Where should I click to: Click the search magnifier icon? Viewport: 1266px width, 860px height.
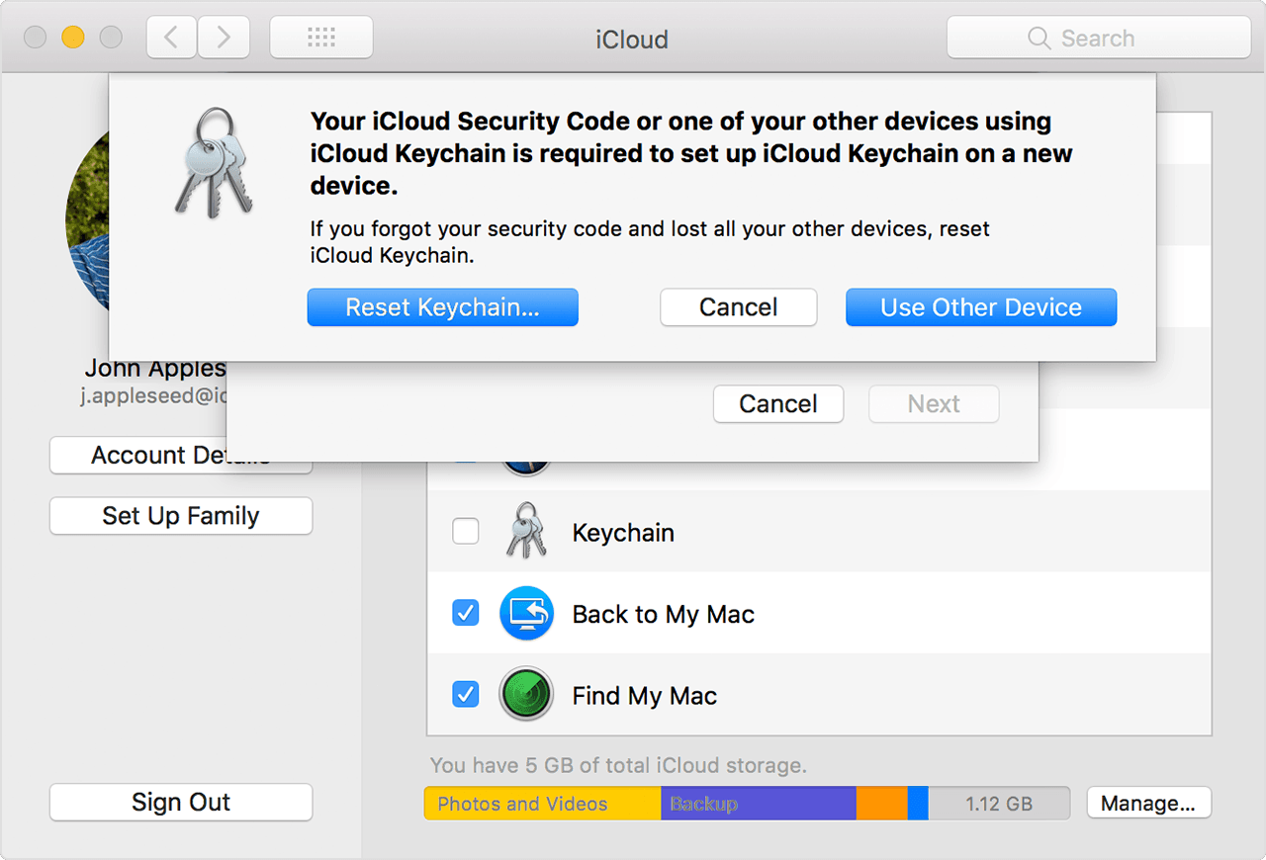1040,39
